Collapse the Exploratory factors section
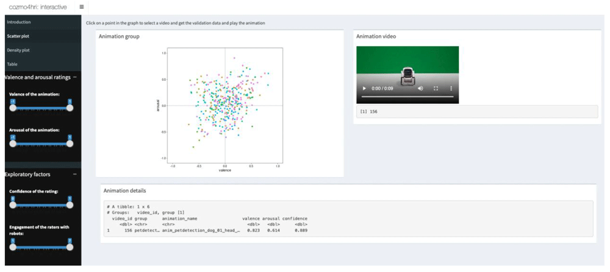Image resolution: width=610 pixels, height=272 pixels. (74, 175)
